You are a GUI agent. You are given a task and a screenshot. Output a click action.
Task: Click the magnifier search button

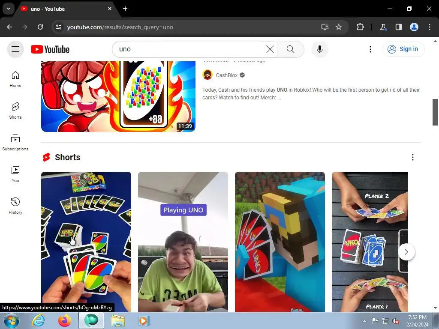pyautogui.click(x=290, y=49)
